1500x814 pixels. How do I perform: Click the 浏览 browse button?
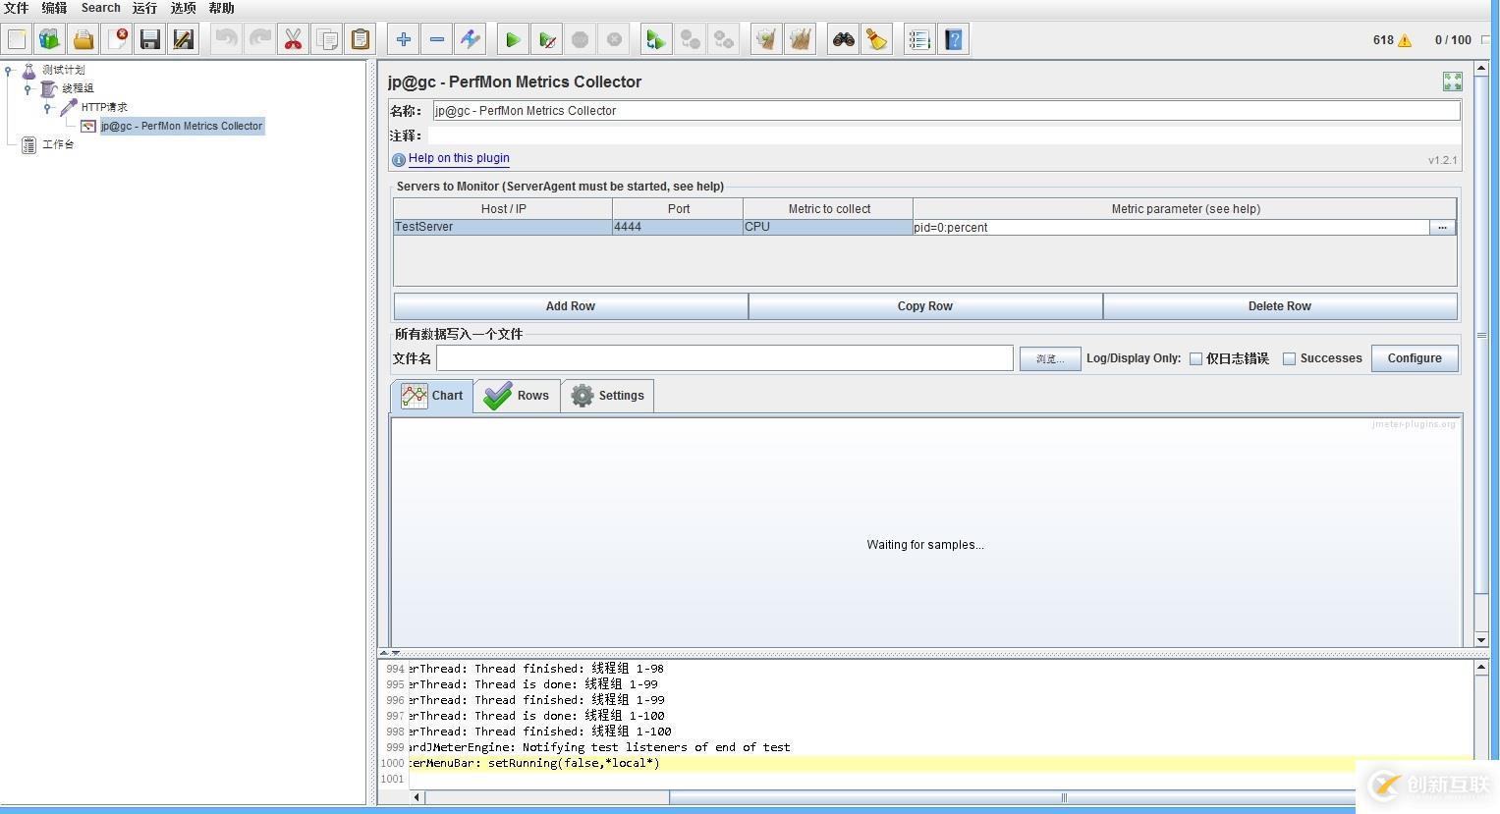tap(1050, 359)
